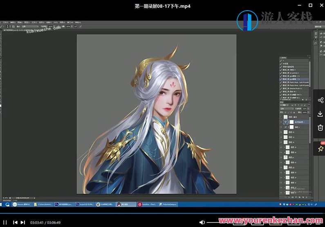Open the share icon in player sidebar
Image resolution: width=325 pixels, height=227 pixels.
(x=321, y=100)
